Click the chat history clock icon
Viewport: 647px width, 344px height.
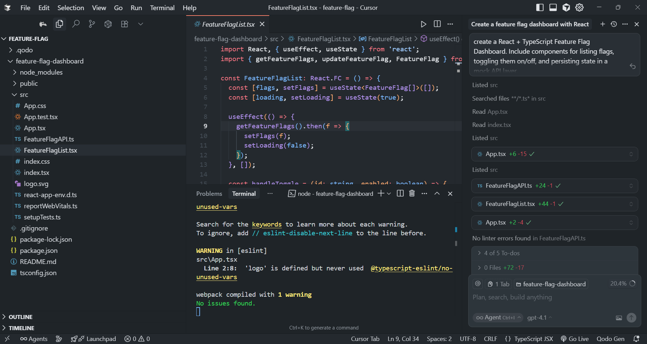614,24
